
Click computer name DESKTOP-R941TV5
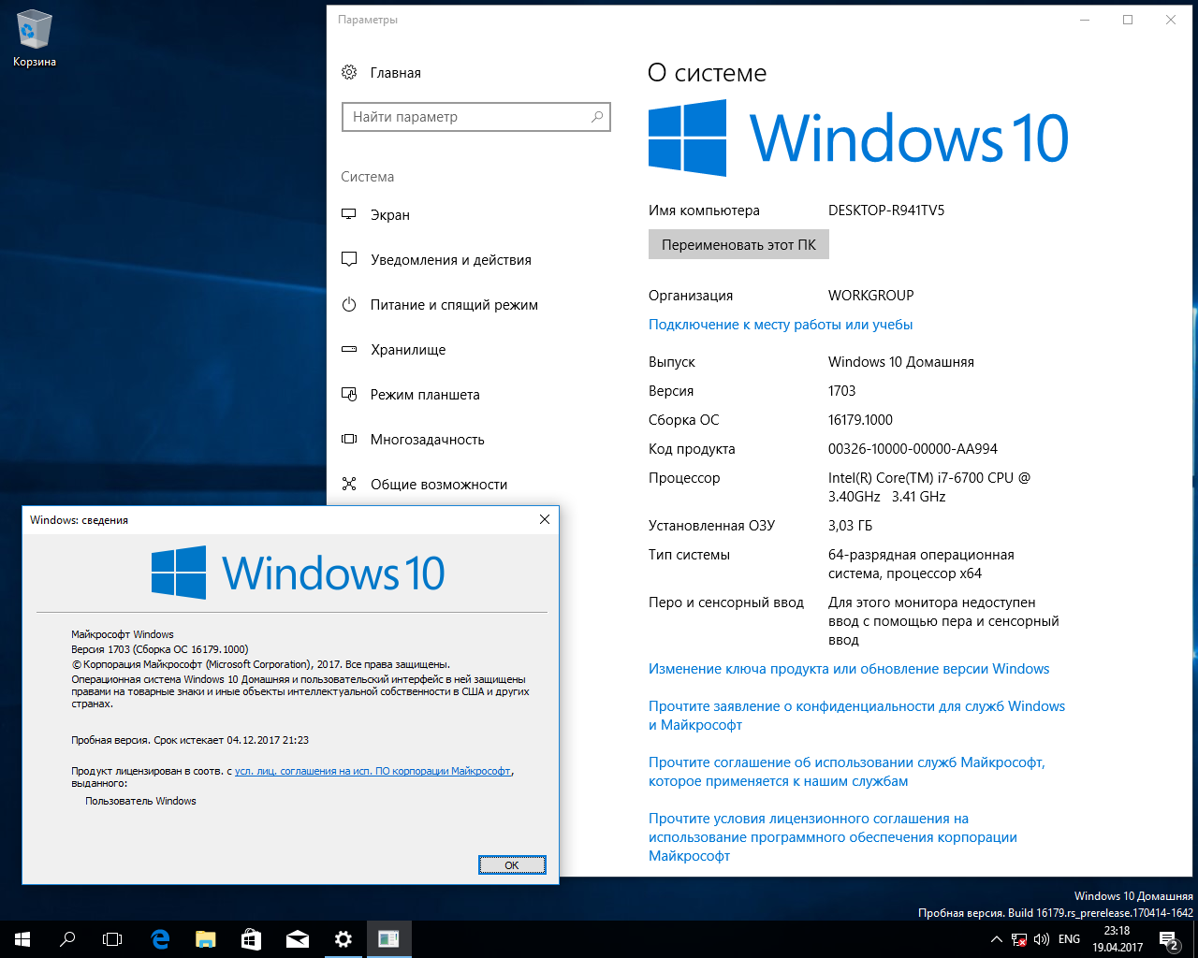tap(886, 210)
